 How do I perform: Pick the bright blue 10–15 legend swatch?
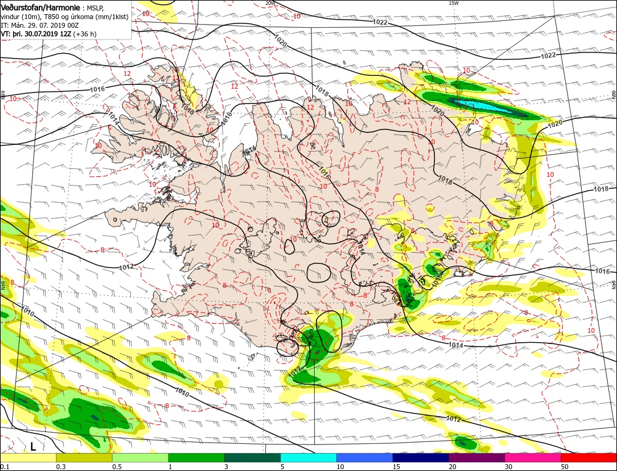click(x=365, y=457)
